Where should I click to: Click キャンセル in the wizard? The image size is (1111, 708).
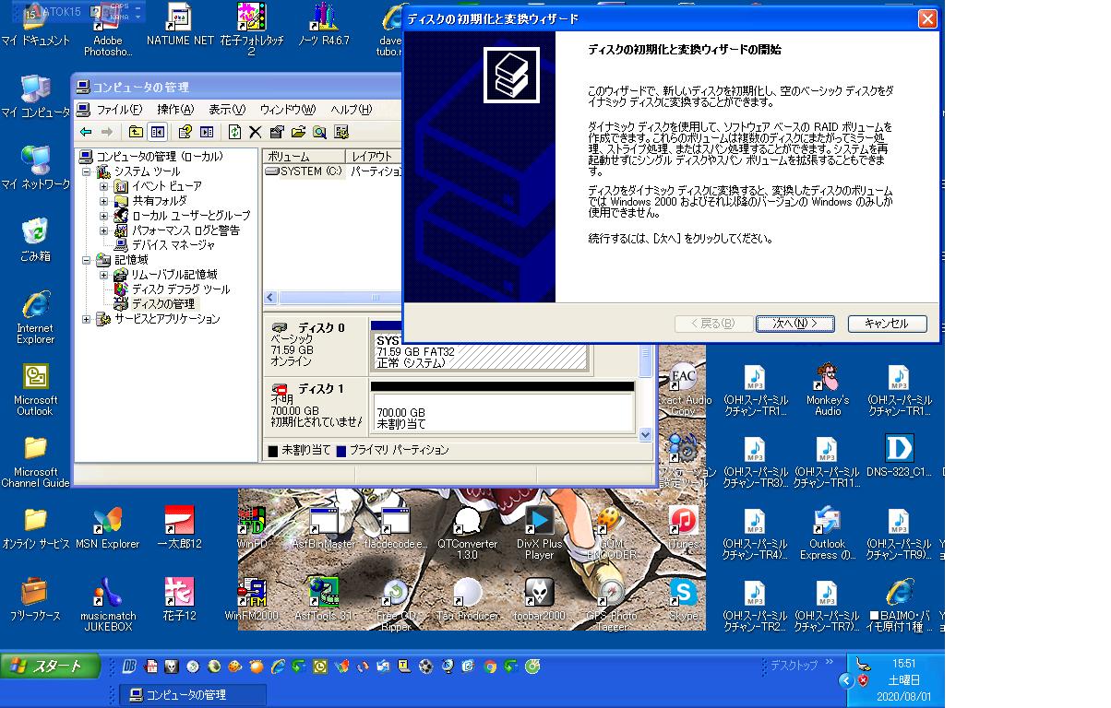point(887,324)
